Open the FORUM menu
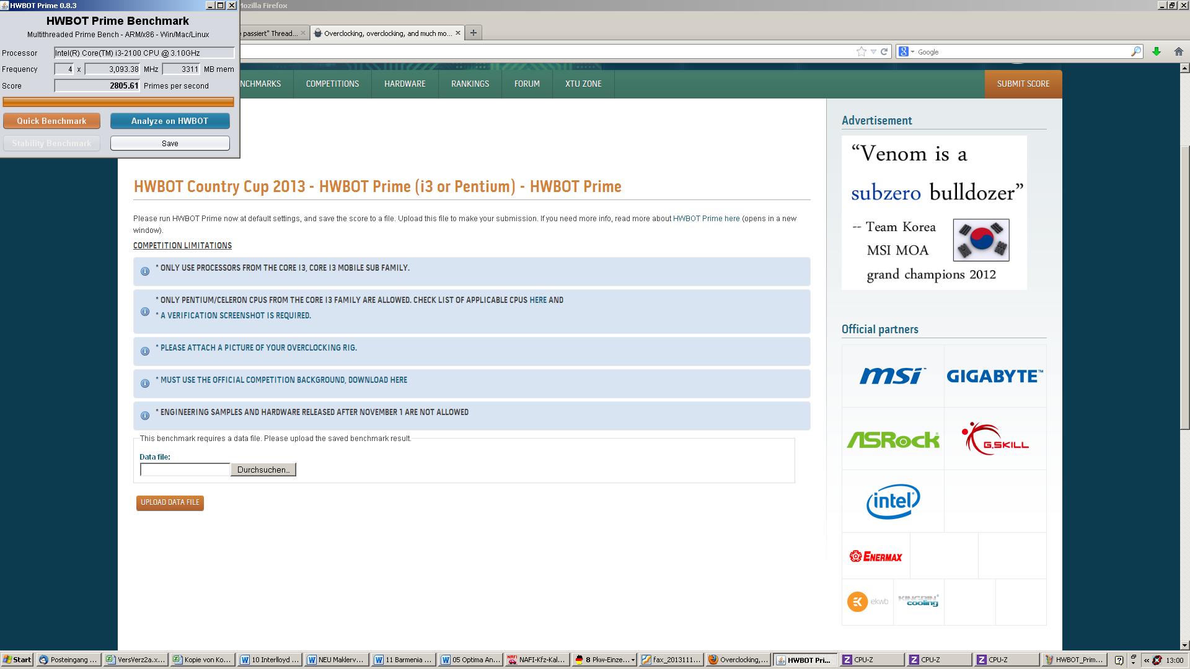This screenshot has height=669, width=1190. 527,84
